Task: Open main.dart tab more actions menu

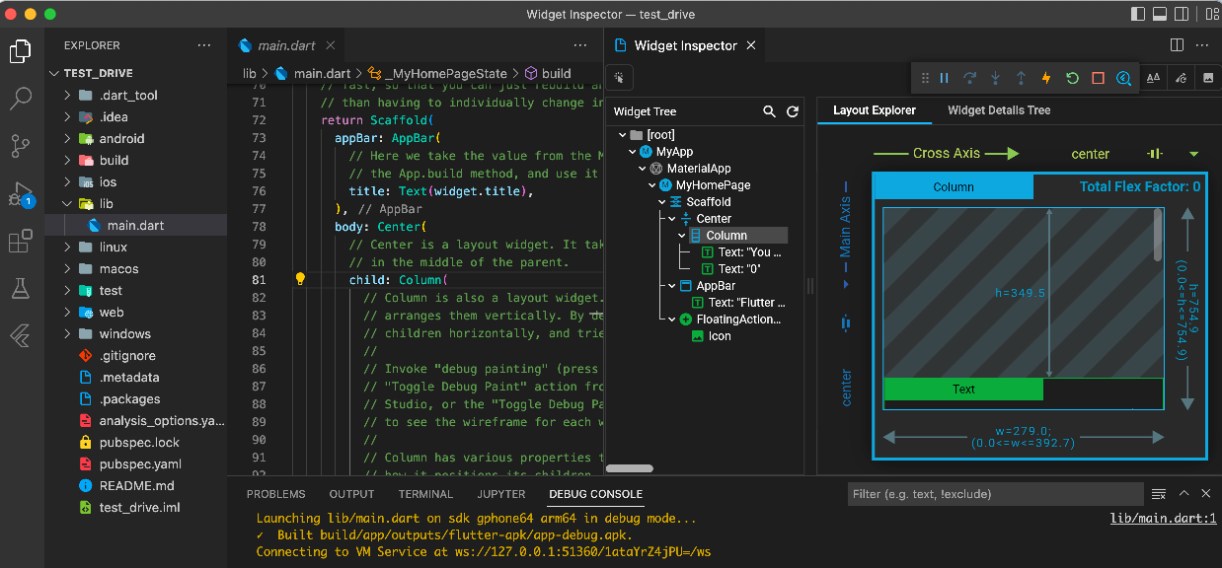Action: 582,45
